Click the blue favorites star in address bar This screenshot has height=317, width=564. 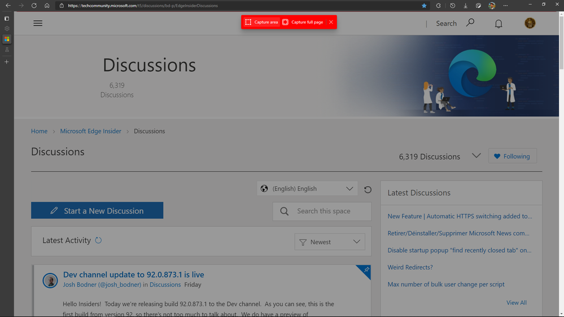tap(424, 6)
